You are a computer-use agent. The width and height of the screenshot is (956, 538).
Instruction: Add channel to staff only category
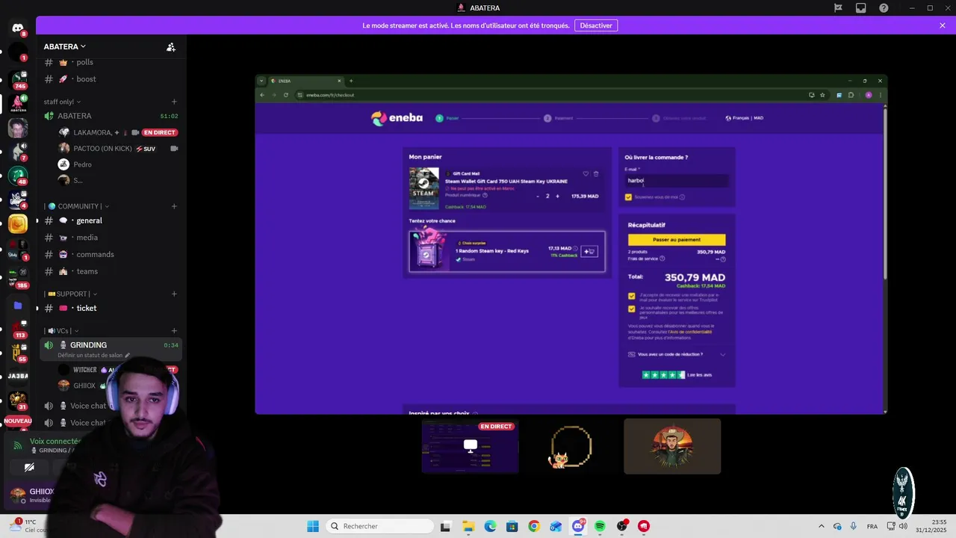point(174,102)
